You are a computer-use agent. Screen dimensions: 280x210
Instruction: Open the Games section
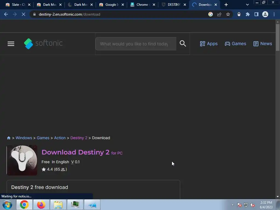[235, 43]
